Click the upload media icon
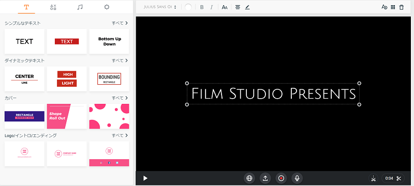The width and height of the screenshot is (414, 186). point(265,178)
